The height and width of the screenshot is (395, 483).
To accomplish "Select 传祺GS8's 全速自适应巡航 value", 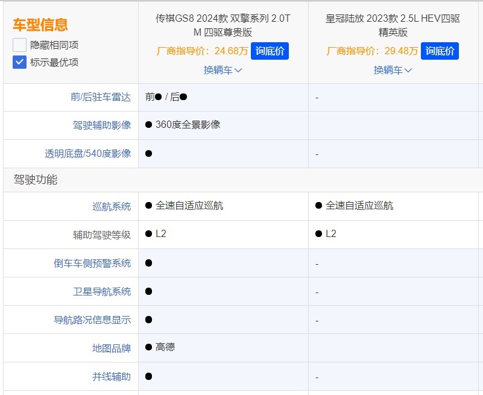I will (x=189, y=206).
